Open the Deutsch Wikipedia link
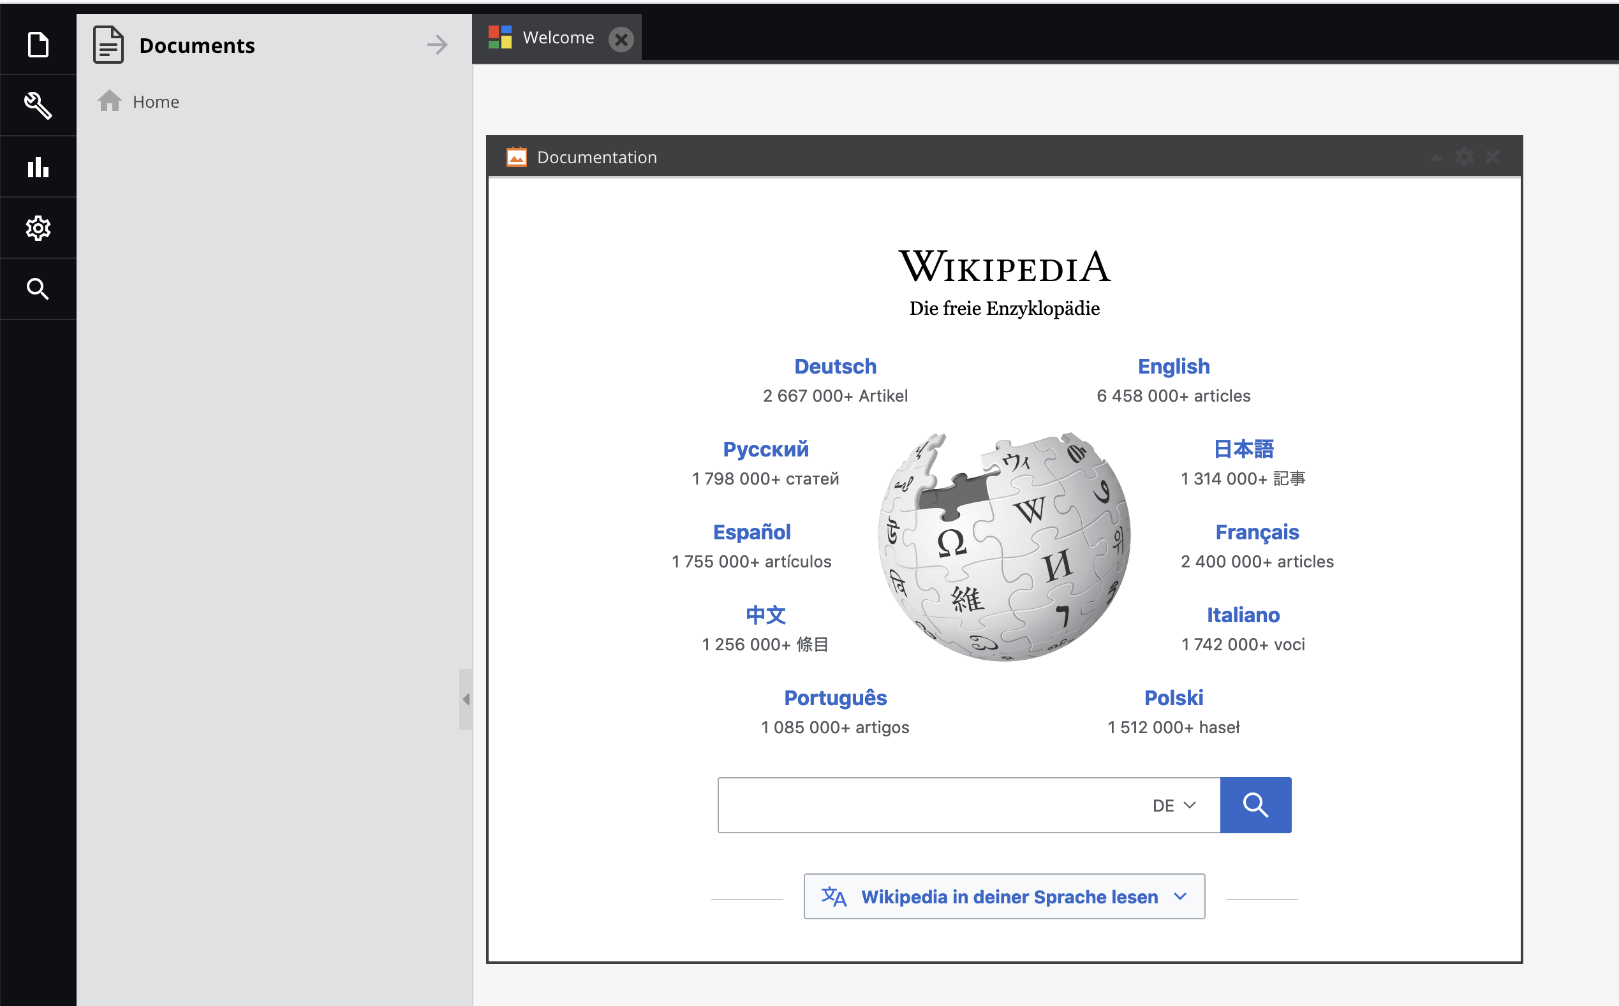 pos(836,366)
